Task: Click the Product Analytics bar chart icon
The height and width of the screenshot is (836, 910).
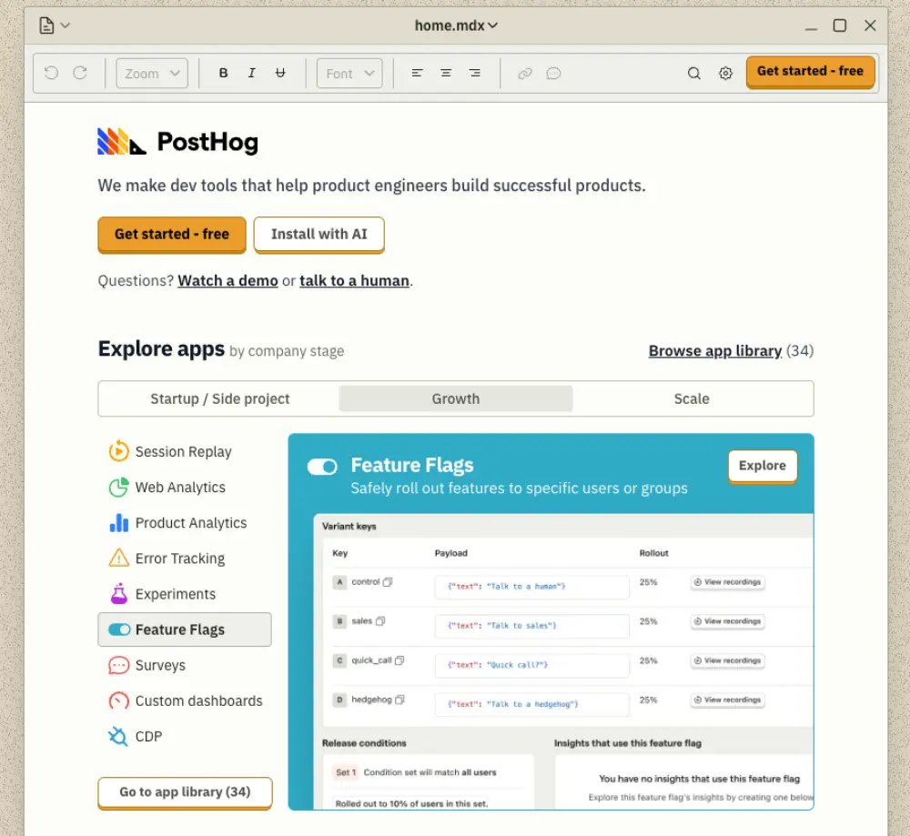Action: coord(118,522)
